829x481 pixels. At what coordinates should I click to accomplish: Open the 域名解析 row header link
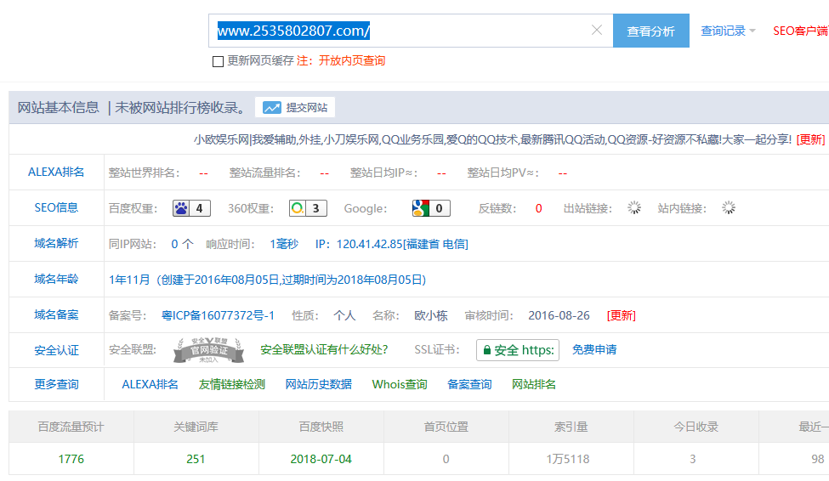coord(56,243)
